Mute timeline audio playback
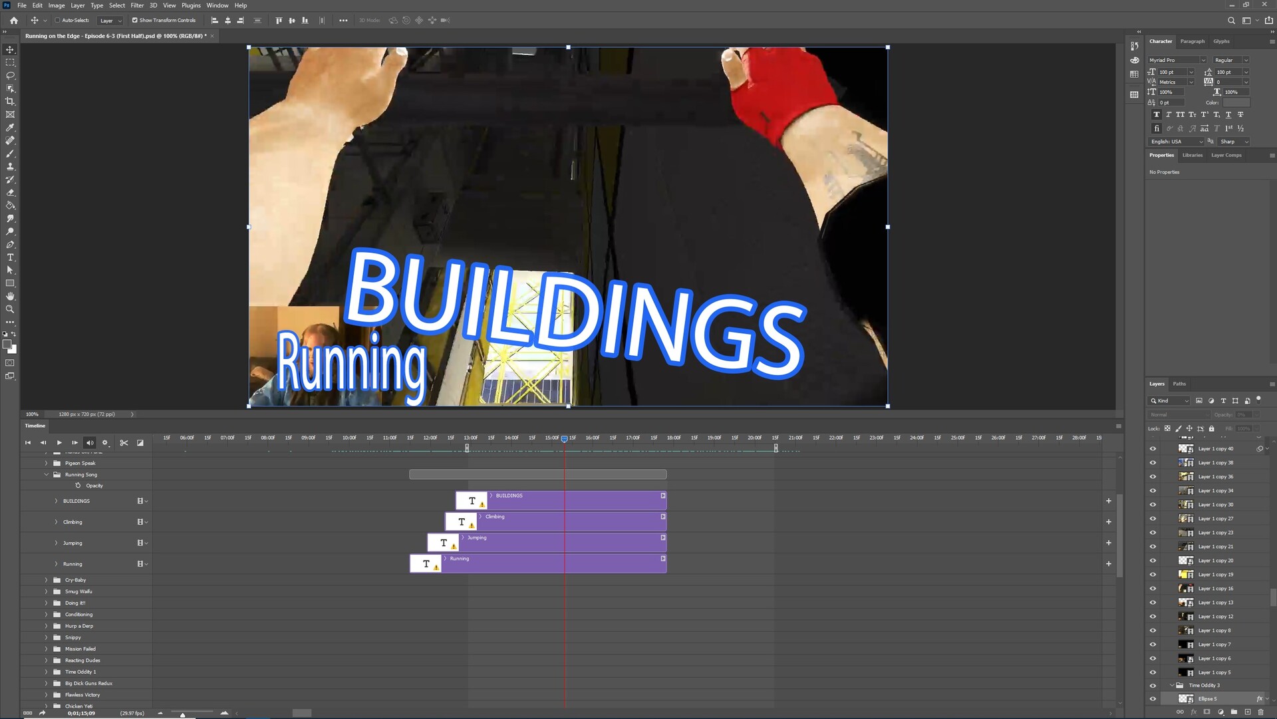Screen dimensions: 1277x719 [90, 443]
